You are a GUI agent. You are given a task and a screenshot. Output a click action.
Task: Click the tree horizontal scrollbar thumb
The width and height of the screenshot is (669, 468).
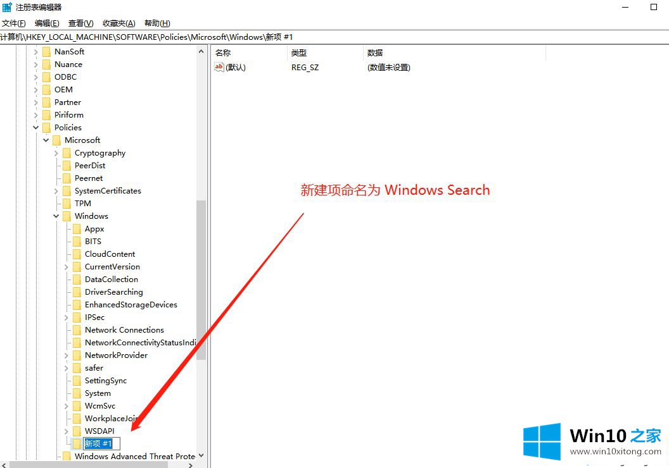(x=89, y=465)
